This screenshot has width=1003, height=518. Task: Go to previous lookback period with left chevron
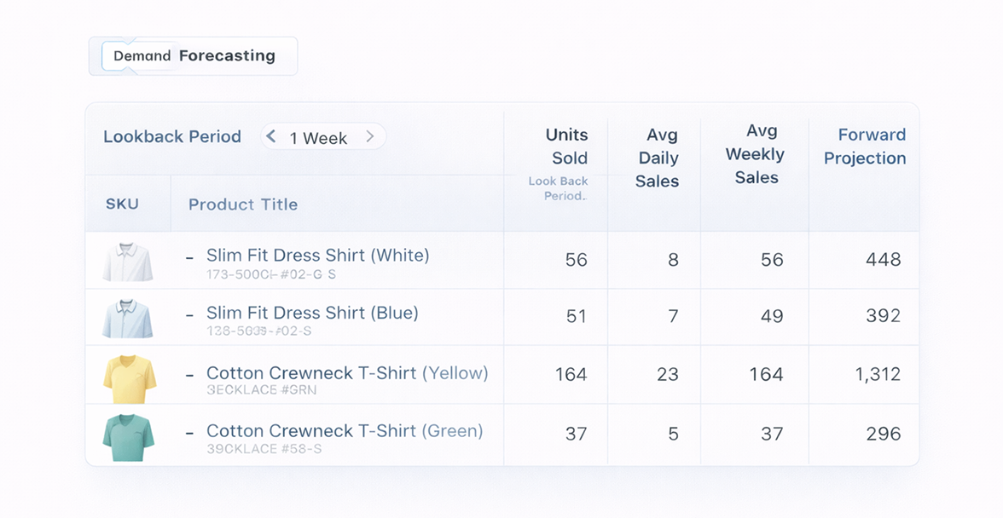coord(271,136)
